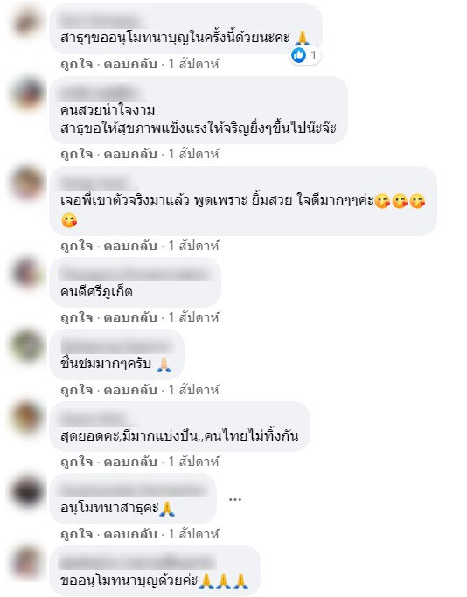
Task: Open 1 สัปดาห์ timestamp under อนุโมทนาสาธุคะ comment
Action: tap(194, 534)
